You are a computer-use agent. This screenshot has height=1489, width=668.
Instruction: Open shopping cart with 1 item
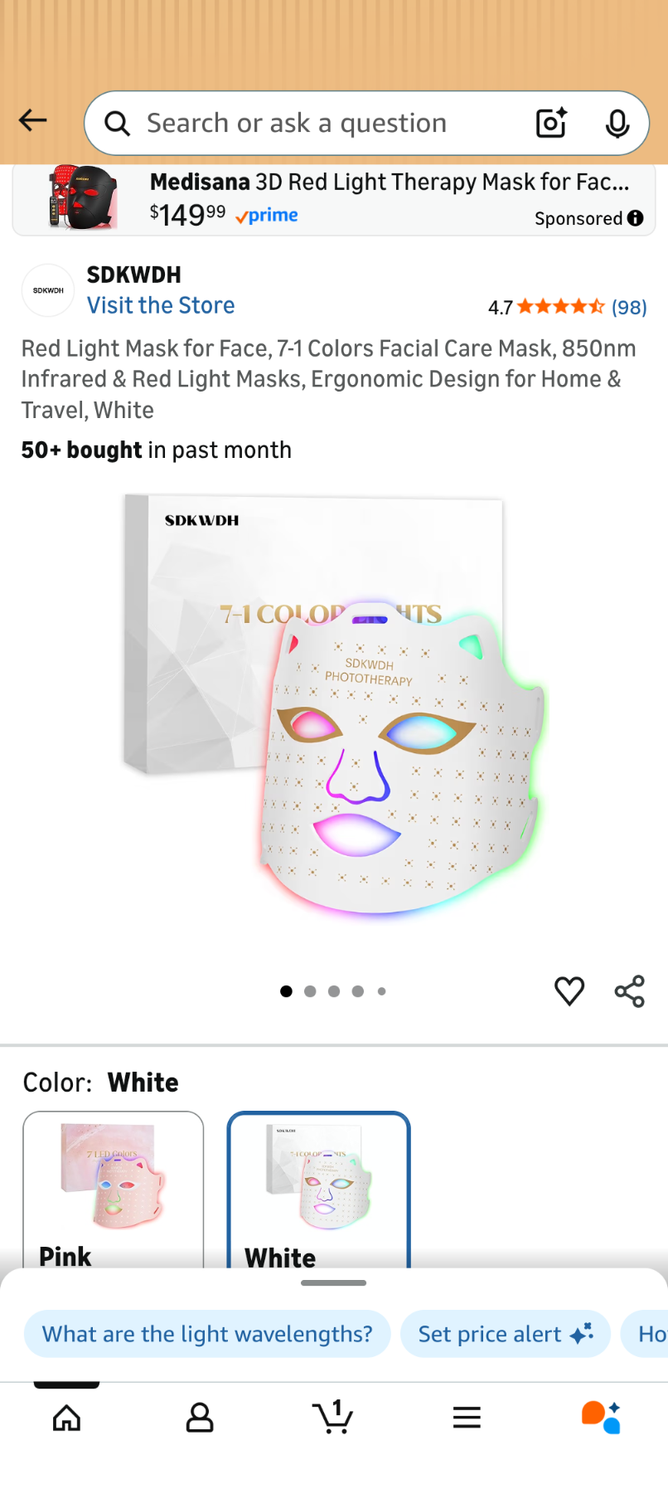coord(333,1416)
